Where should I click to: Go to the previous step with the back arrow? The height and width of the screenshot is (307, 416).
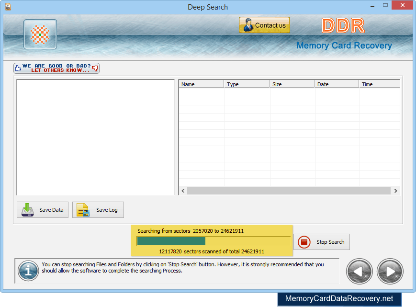click(x=359, y=271)
